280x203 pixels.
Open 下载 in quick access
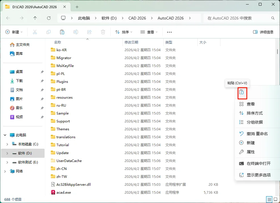(x=16, y=81)
